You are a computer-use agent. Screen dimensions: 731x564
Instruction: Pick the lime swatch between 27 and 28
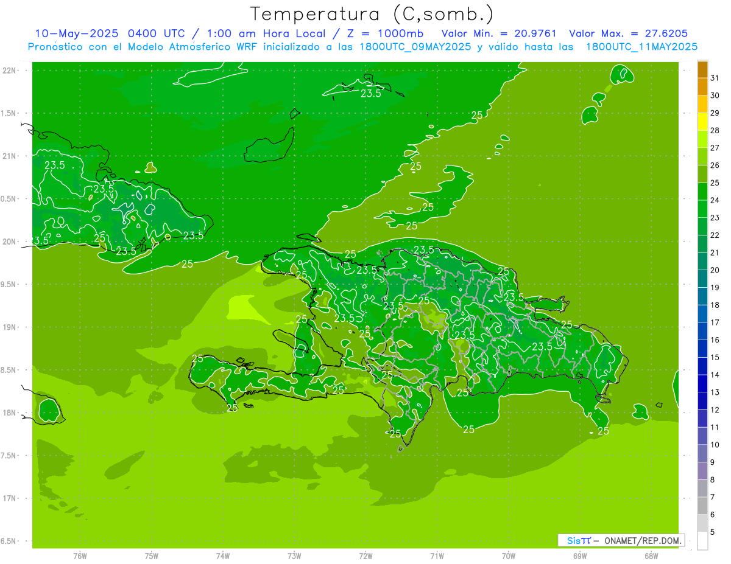(x=702, y=139)
